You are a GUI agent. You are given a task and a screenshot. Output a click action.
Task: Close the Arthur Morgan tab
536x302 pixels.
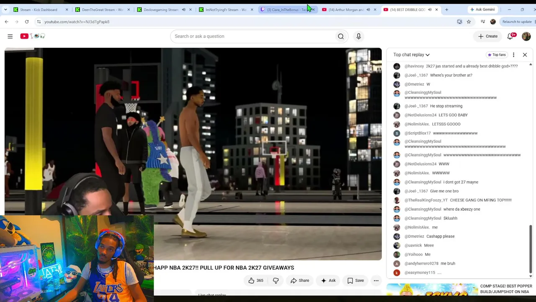click(375, 10)
